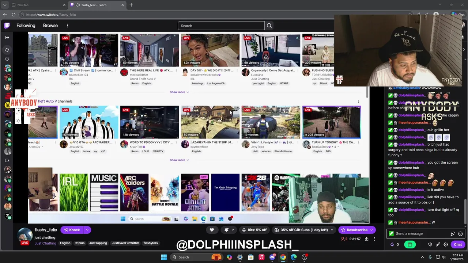Open the indialovewestbrooks stream thumbnail
Screen dimensions: 468x263
(x=210, y=50)
